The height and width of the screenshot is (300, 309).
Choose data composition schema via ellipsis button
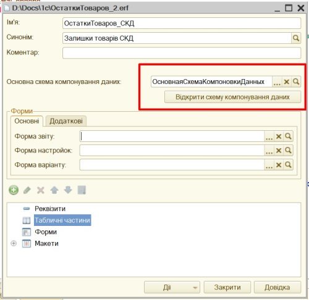click(x=277, y=81)
